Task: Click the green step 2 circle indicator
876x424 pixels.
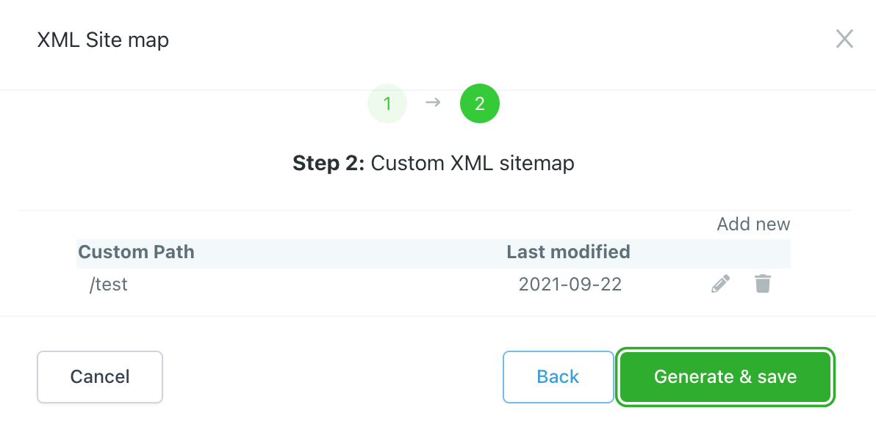Action: tap(480, 103)
